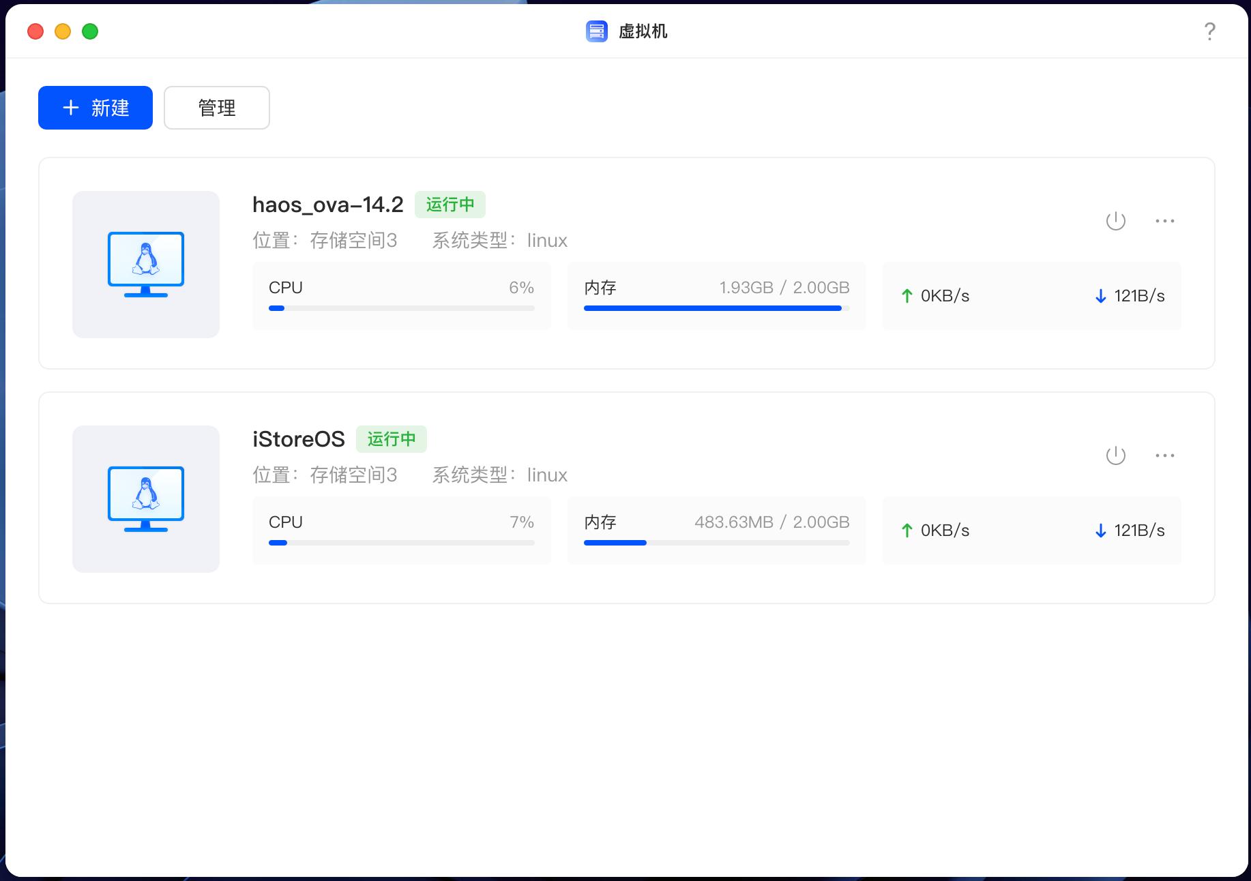Open the help question mark icon
The width and height of the screenshot is (1251, 881).
point(1209,31)
